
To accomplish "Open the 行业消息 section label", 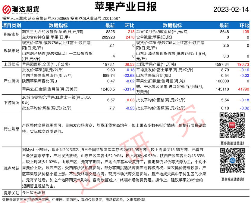I will (11, 129).
